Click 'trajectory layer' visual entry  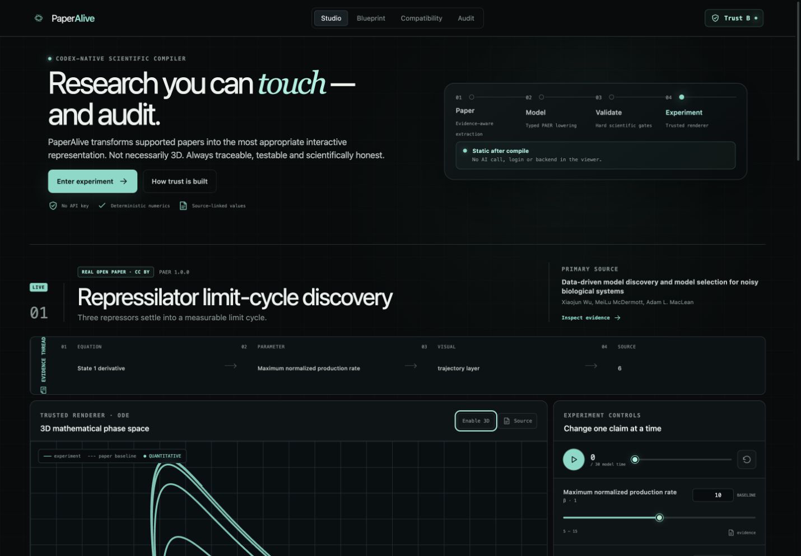point(458,368)
